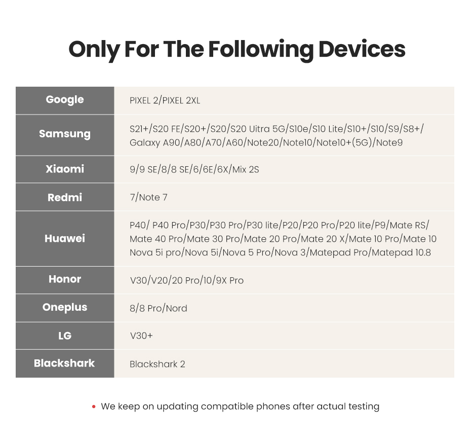Select the Redmi row label
Viewport: 471px width, 441px height.
click(65, 197)
